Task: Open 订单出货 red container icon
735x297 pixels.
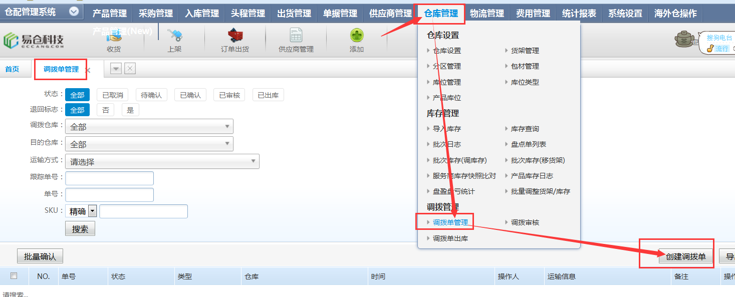Action: tap(235, 36)
